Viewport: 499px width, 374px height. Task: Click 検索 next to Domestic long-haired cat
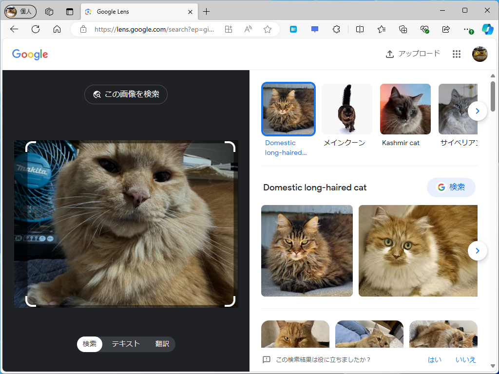pos(451,187)
